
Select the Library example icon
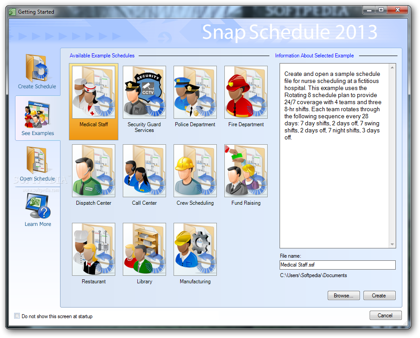click(144, 249)
